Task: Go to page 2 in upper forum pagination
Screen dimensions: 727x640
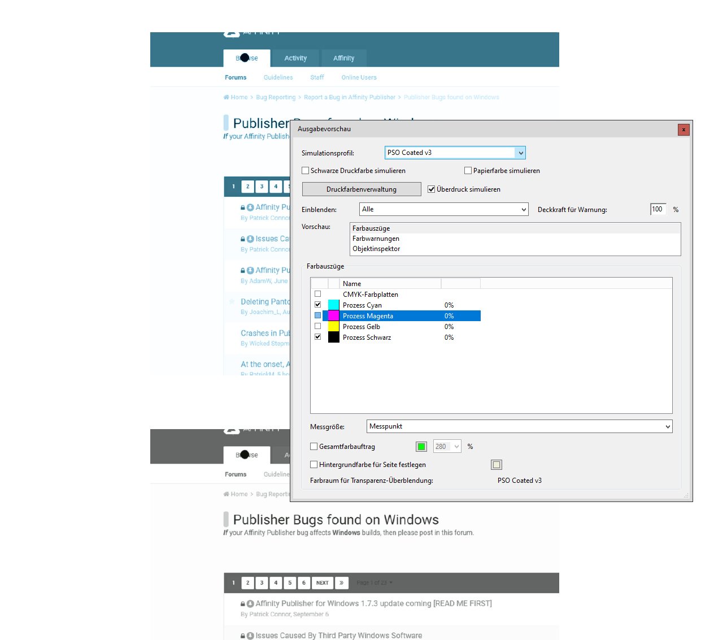Action: pos(247,187)
